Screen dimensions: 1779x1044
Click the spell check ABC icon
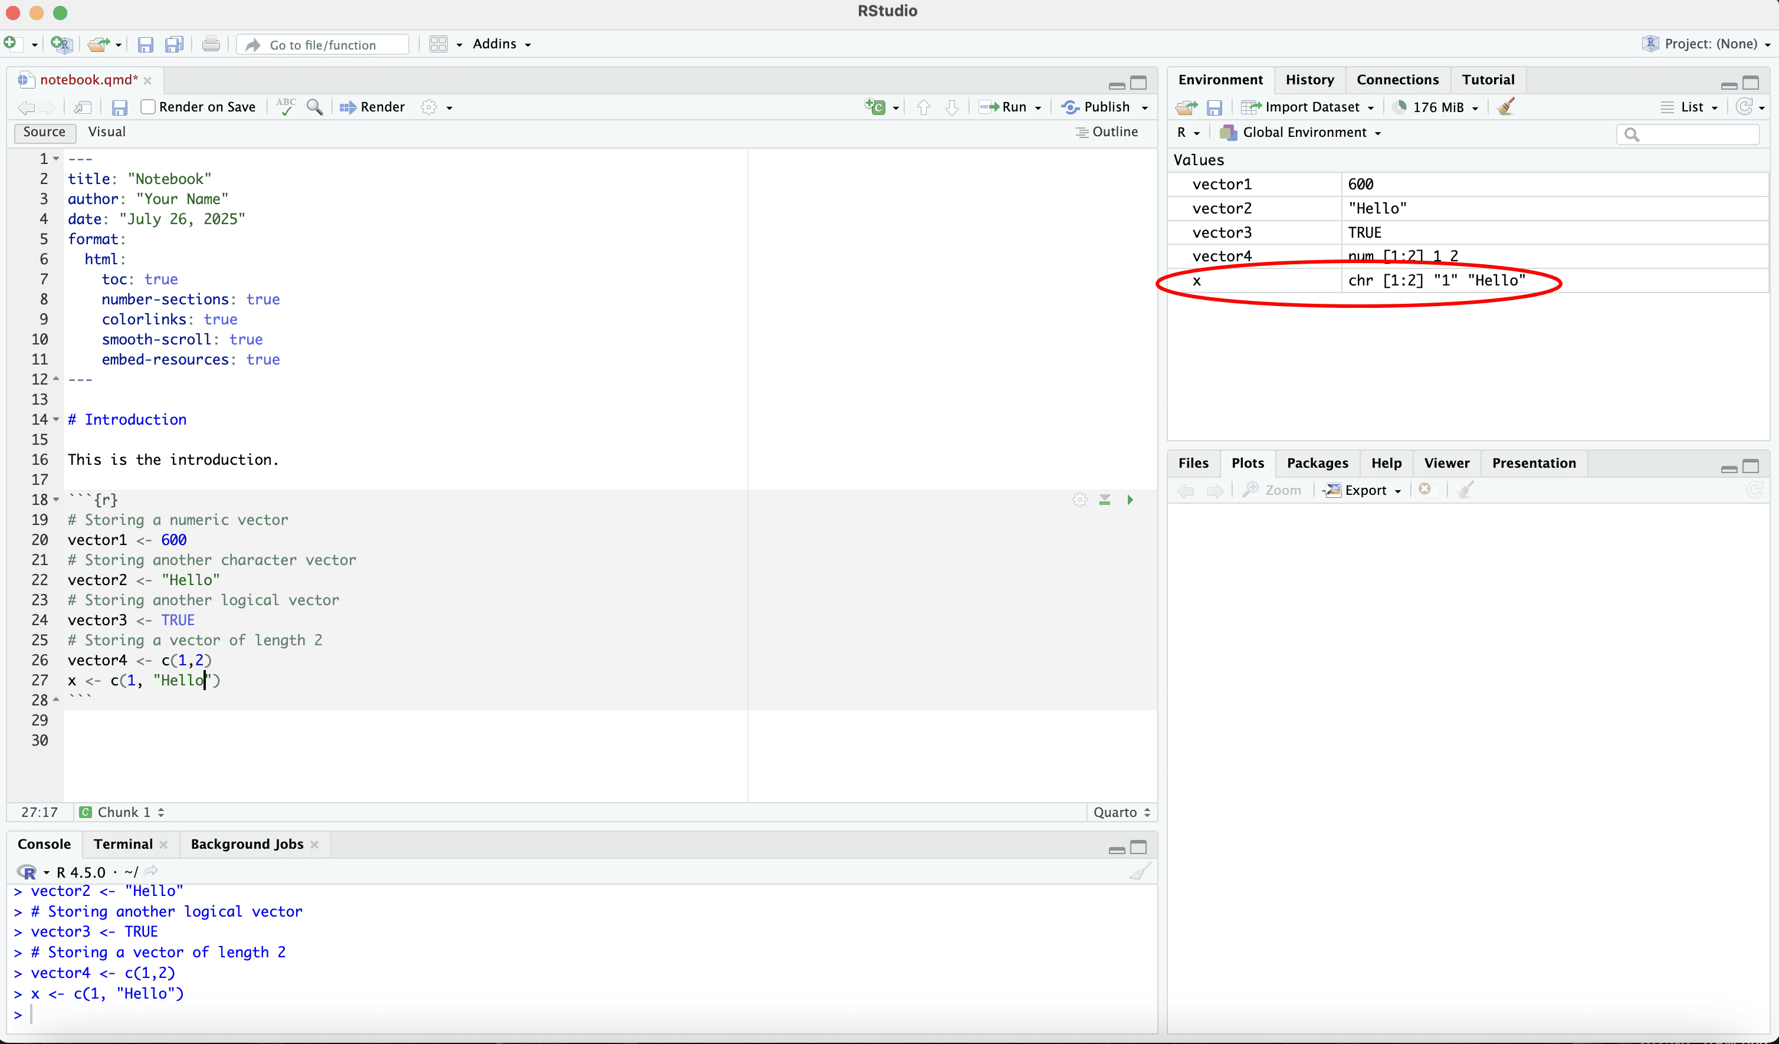tap(286, 107)
